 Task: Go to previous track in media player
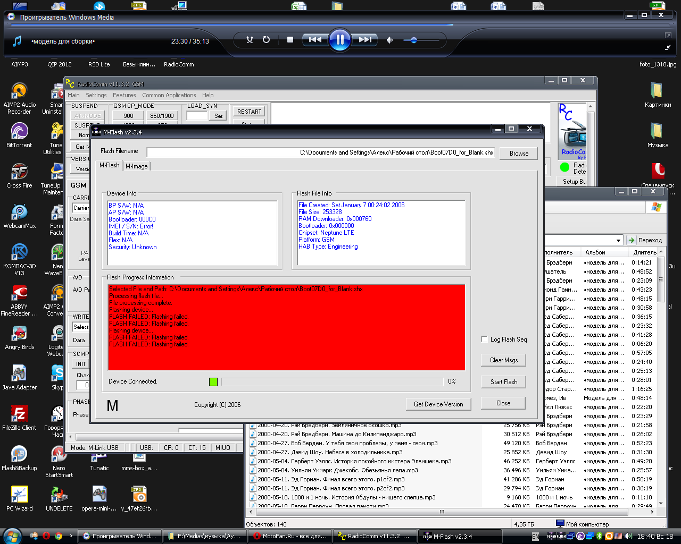[314, 40]
